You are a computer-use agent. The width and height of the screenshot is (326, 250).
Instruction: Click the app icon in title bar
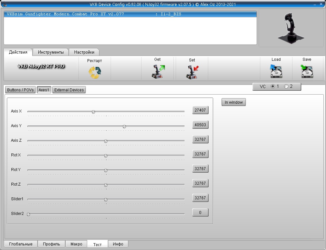pyautogui.click(x=5, y=4)
